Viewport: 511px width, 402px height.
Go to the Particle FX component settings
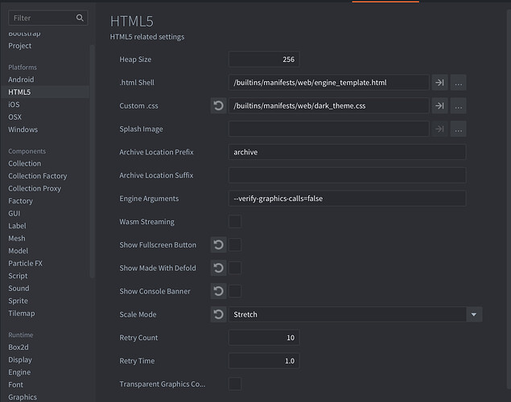[x=27, y=264]
